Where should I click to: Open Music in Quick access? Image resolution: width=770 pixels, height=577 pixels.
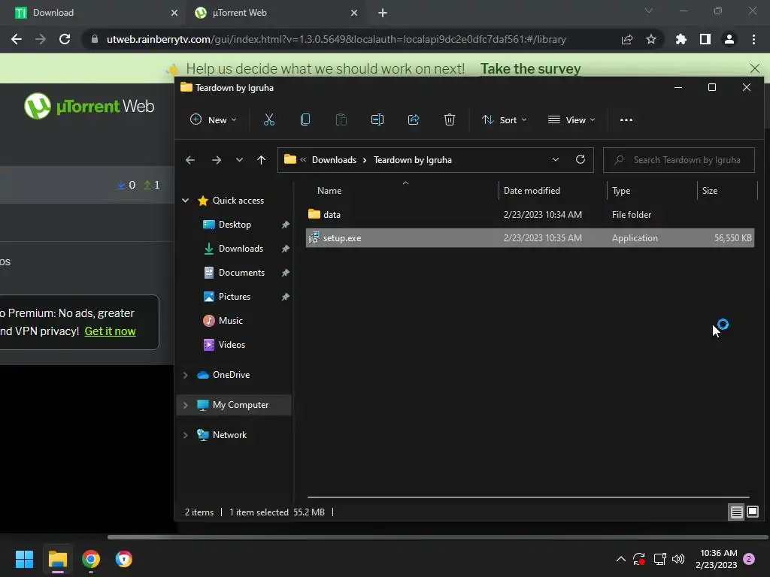(230, 320)
